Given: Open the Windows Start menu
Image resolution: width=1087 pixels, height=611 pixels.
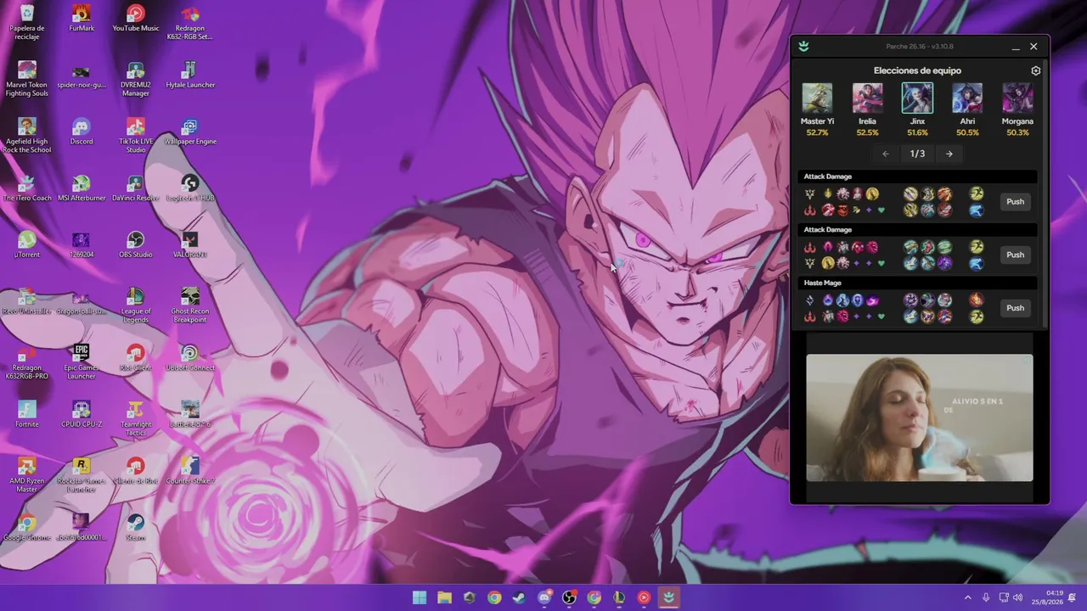Looking at the screenshot, I should tap(420, 597).
